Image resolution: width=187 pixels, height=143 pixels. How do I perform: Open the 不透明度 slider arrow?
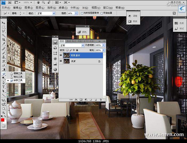[x=104, y=45]
